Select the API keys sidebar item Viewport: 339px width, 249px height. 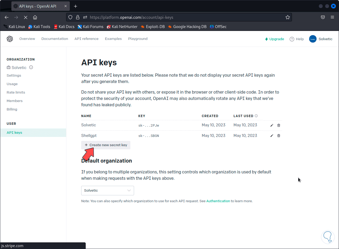point(33,133)
